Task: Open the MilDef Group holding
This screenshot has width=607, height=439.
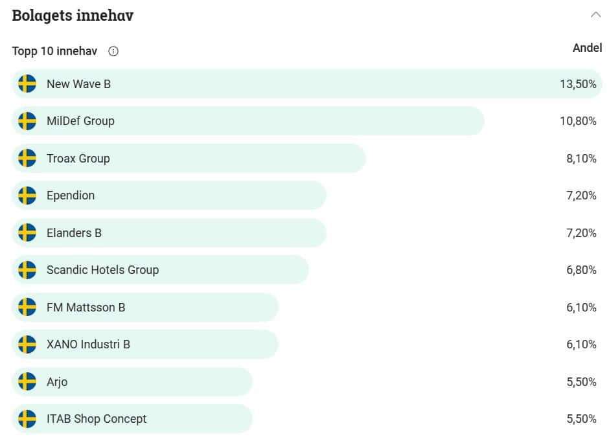Action: click(80, 121)
